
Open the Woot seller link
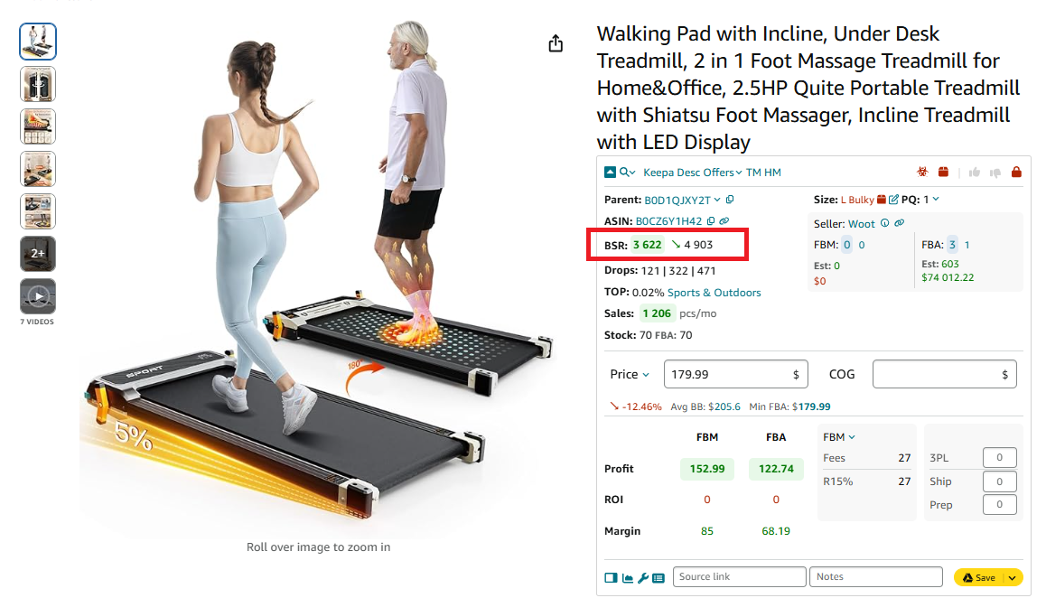point(861,224)
